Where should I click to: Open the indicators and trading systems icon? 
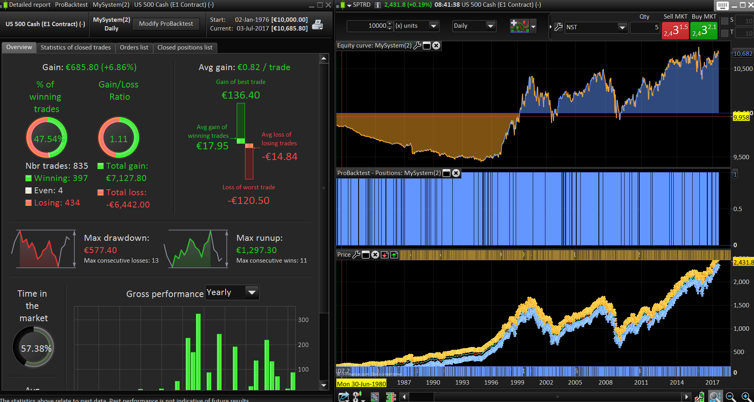click(520, 26)
